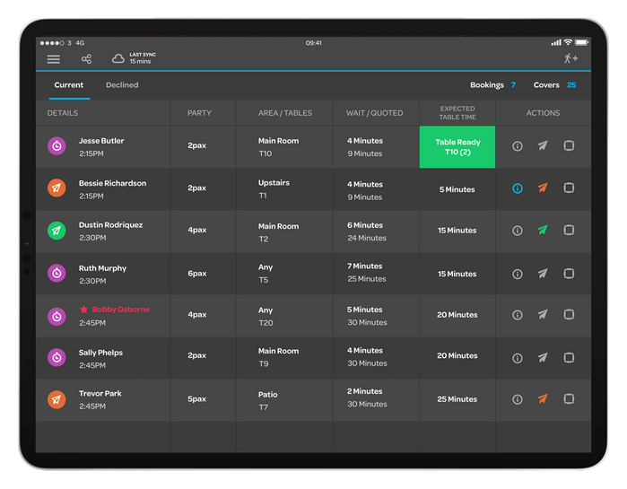Click the share nodes icon
This screenshot has width=627, height=489.
pyautogui.click(x=86, y=59)
